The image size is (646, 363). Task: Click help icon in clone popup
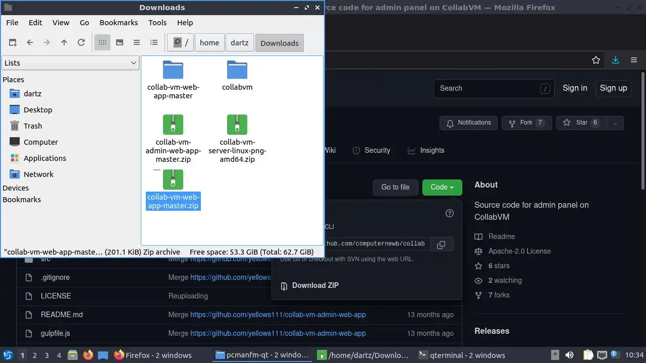click(450, 213)
